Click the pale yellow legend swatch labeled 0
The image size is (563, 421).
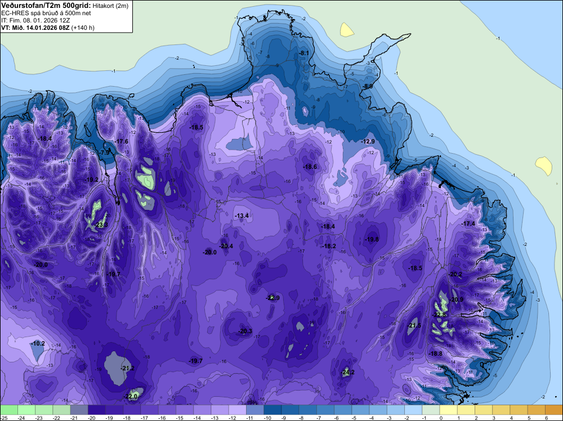tap(449, 410)
